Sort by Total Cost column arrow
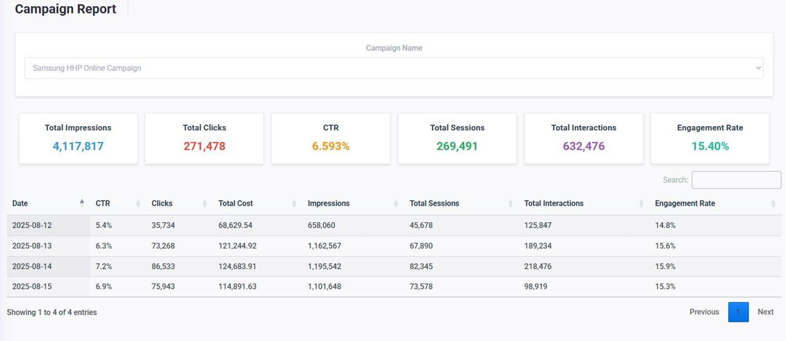 coord(294,203)
